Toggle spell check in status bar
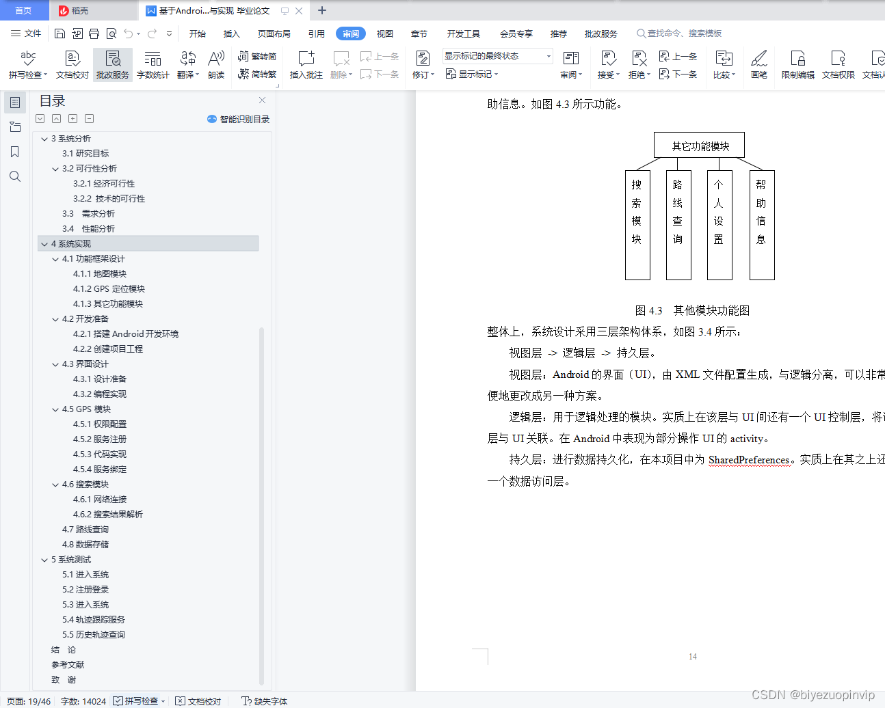 [139, 701]
